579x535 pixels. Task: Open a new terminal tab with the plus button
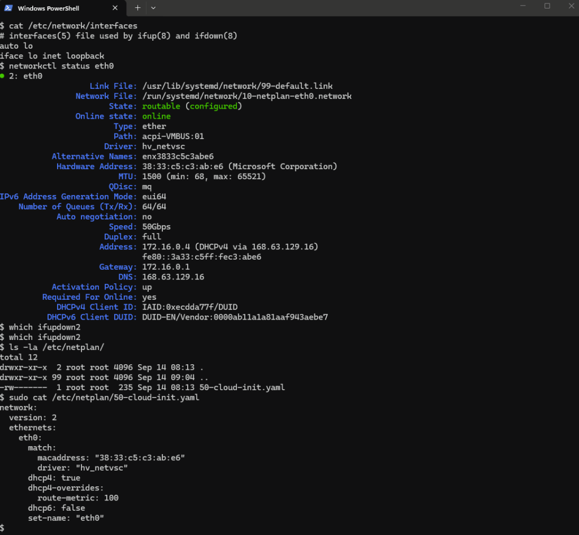tap(138, 8)
